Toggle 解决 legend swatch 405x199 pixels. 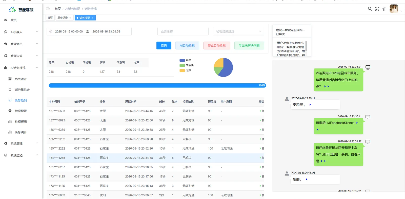182,60
